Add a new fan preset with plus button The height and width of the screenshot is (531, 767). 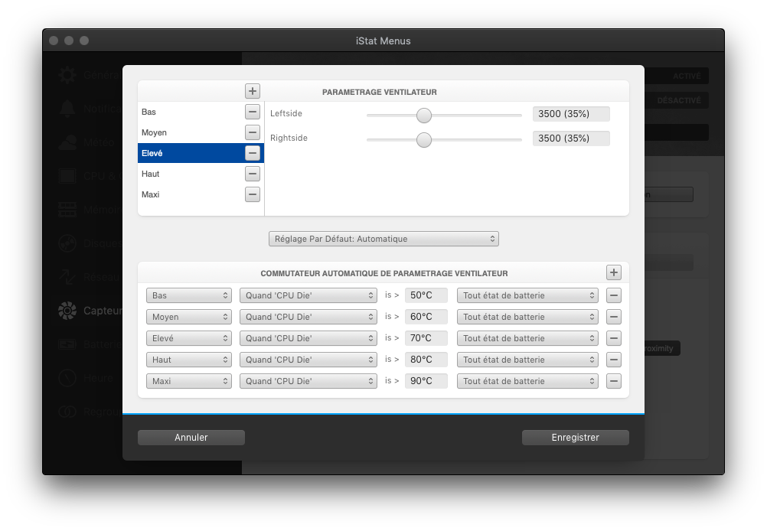click(x=253, y=91)
